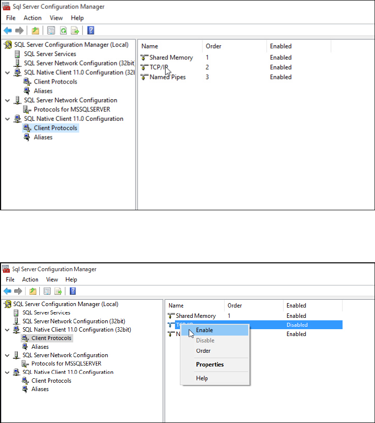
Task: Select Protocols for MSSQLSERVER in top window
Action: 72,110
